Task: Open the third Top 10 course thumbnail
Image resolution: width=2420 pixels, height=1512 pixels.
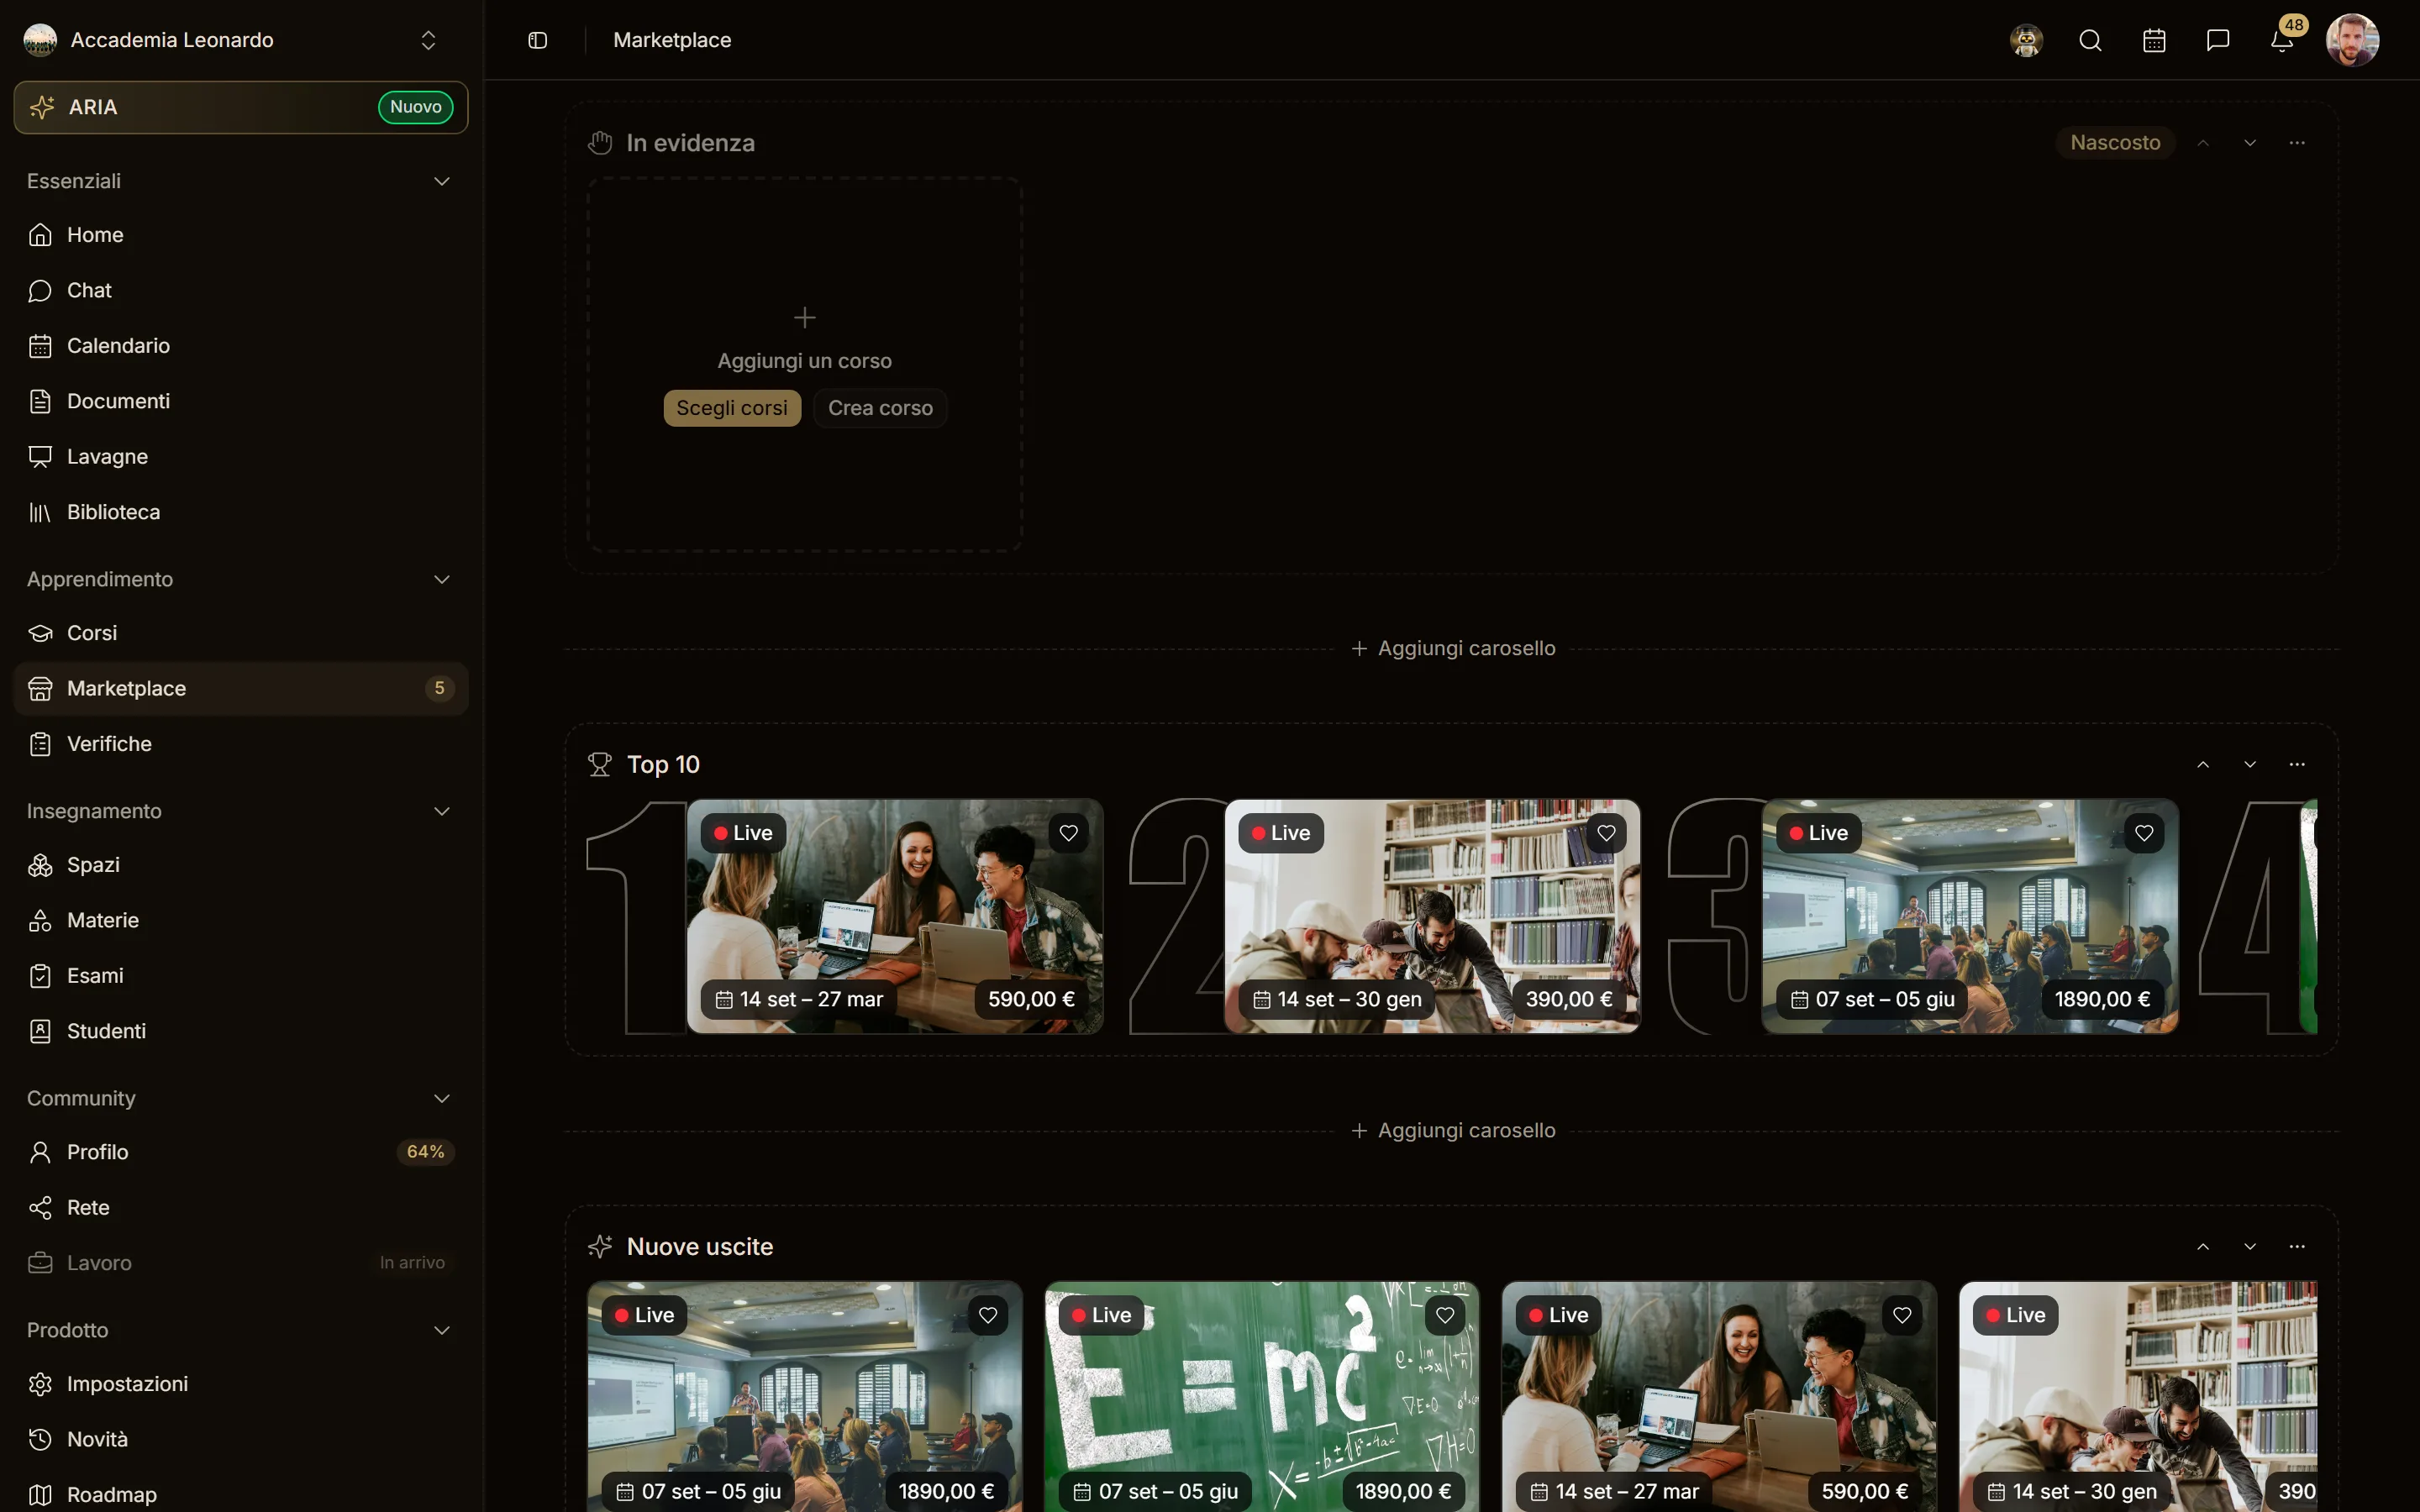Action: click(1970, 916)
